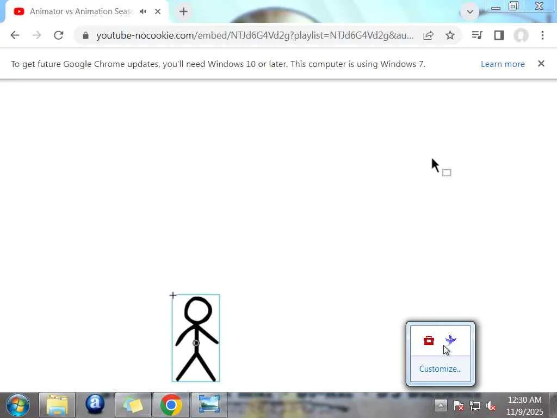557x418 pixels.
Task: Launch the blue 'a' taskbar app
Action: coord(95,405)
